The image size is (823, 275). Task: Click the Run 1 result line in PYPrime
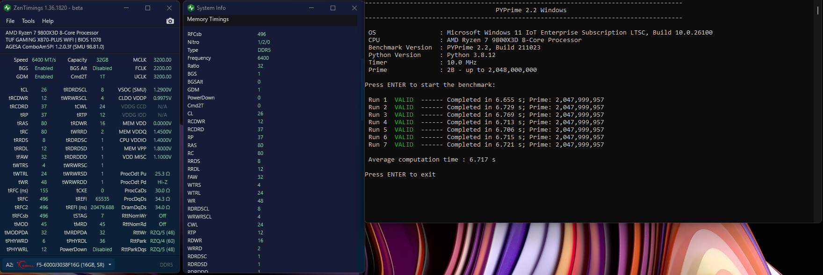tap(486, 100)
